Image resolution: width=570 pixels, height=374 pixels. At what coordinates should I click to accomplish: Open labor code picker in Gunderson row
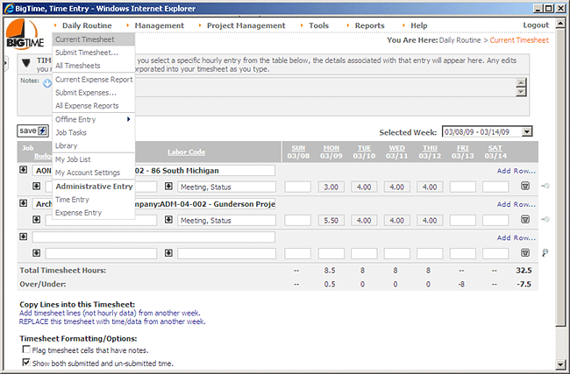pos(168,220)
